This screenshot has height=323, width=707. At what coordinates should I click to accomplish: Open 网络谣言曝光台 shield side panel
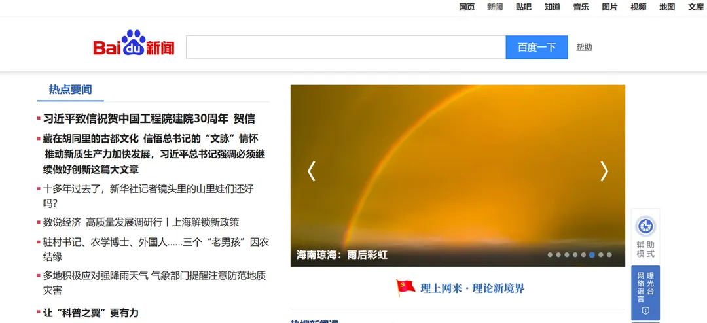(x=645, y=293)
